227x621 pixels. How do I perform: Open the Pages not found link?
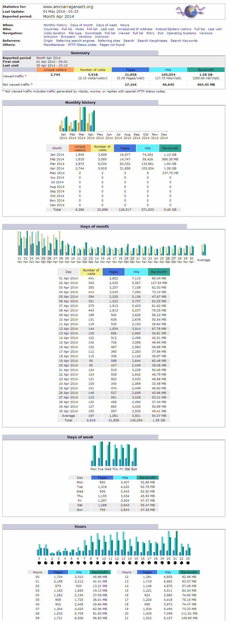112,45
